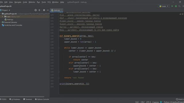The image size is (184, 103).
Task: Open the TODO tool window
Action: 3,99
